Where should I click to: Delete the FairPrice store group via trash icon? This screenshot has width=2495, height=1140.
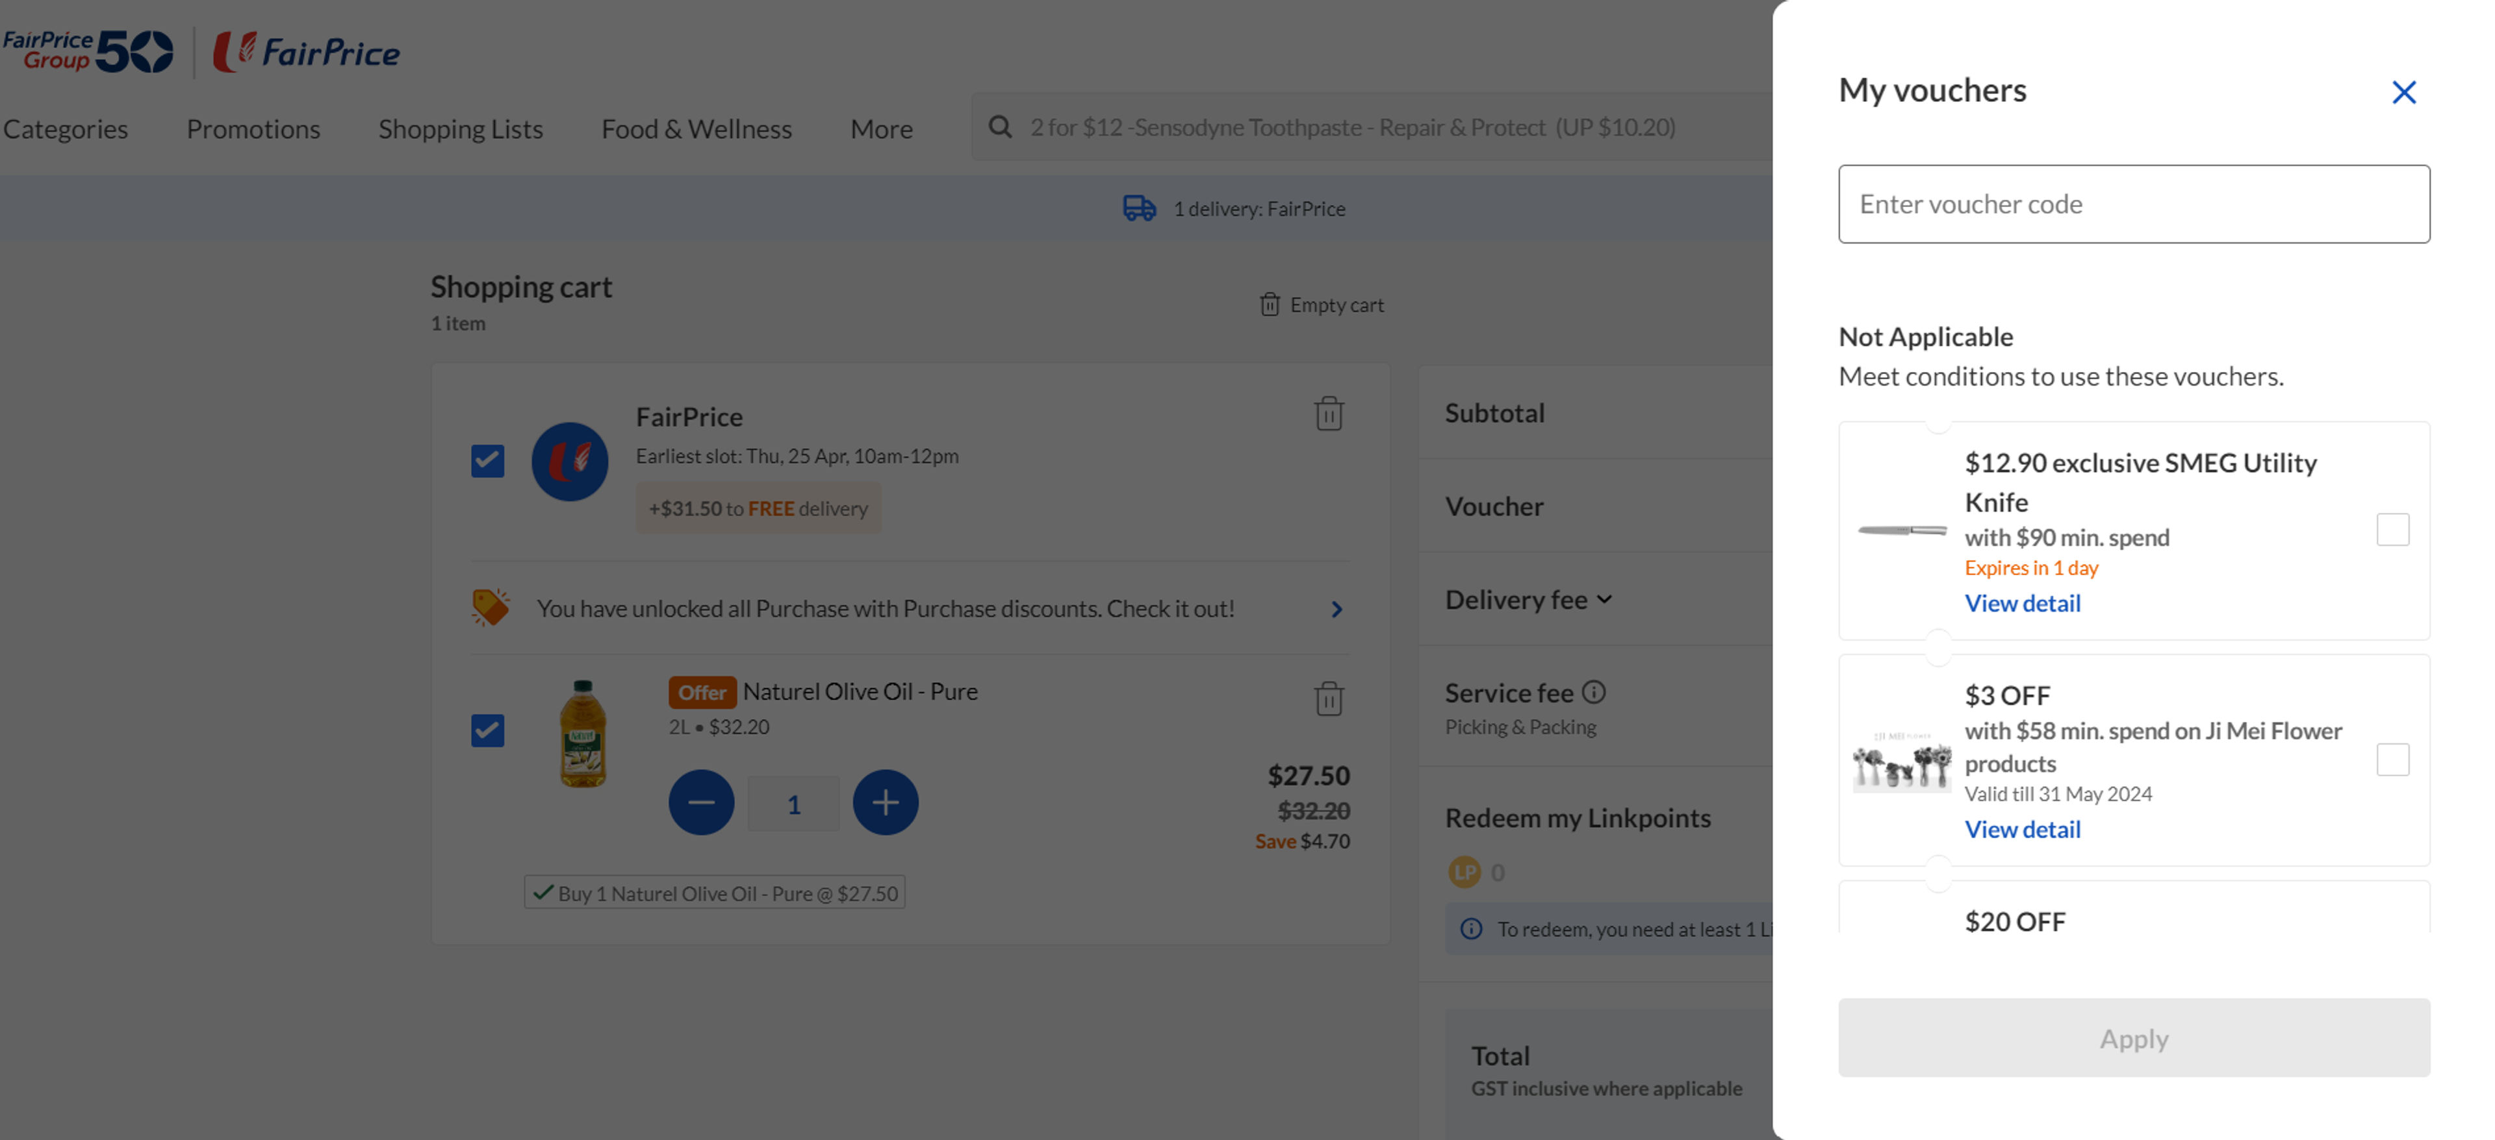[1328, 414]
